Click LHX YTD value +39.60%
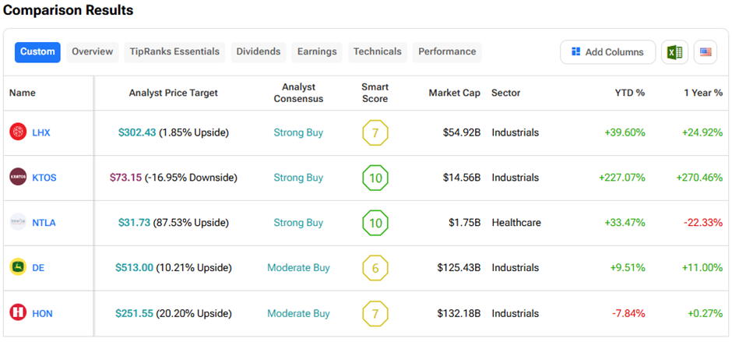732x342 pixels. (625, 132)
